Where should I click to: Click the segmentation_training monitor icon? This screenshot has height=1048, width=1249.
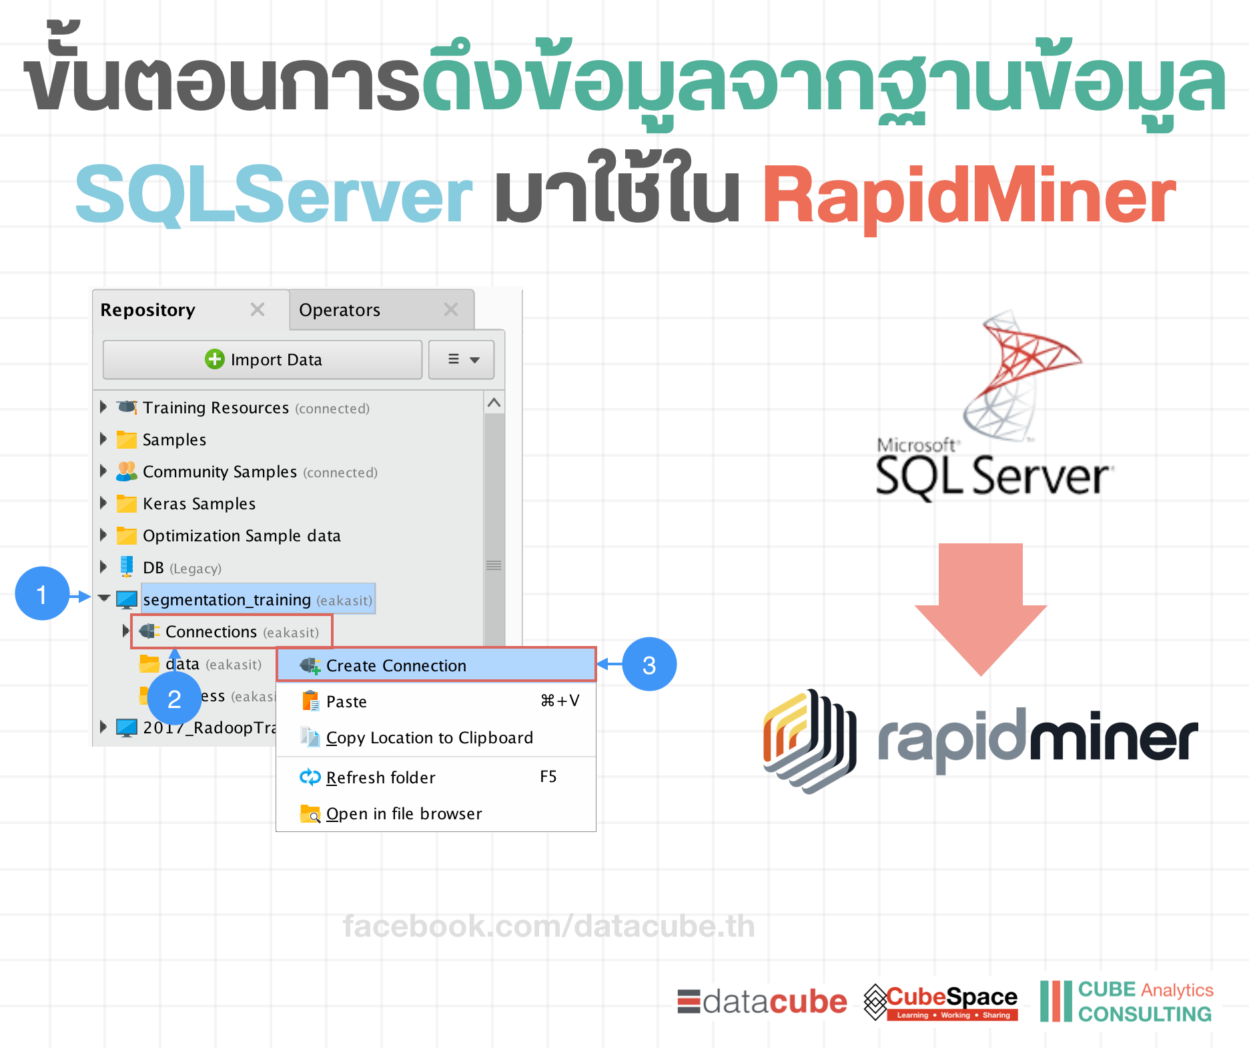127,599
